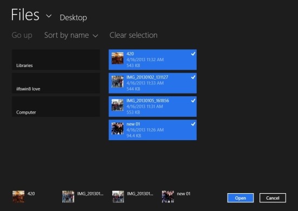Uncheck the IMG_20130105_161856 checkmark
Image resolution: width=298 pixels, height=211 pixels.
click(x=193, y=101)
